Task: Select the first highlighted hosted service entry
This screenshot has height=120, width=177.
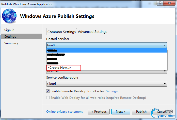Action: (x=107, y=51)
